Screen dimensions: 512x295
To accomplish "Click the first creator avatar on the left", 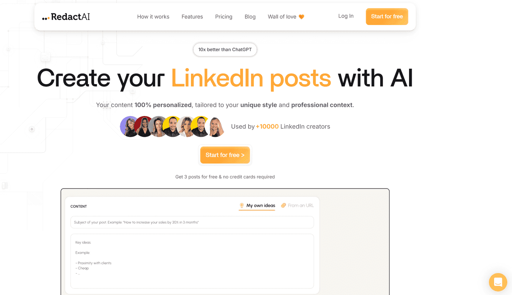I will point(129,126).
